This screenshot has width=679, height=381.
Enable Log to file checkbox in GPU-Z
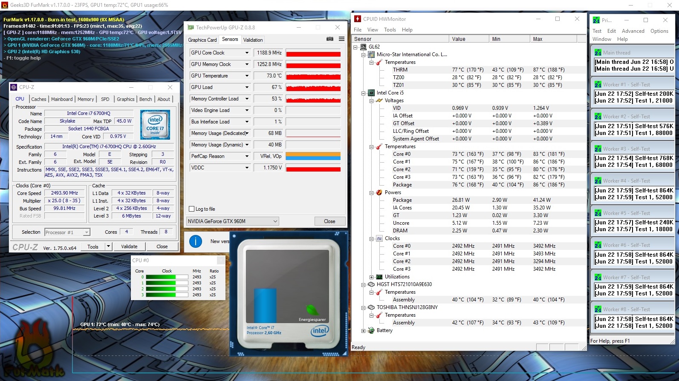[192, 209]
